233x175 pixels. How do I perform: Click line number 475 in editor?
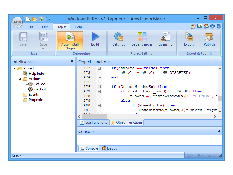click(x=87, y=82)
